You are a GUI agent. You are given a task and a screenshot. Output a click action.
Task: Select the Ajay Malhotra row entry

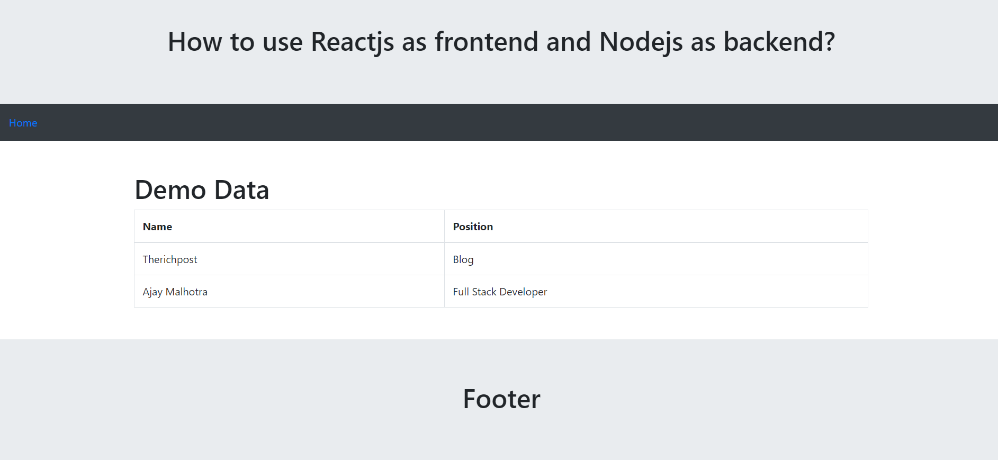pyautogui.click(x=175, y=291)
